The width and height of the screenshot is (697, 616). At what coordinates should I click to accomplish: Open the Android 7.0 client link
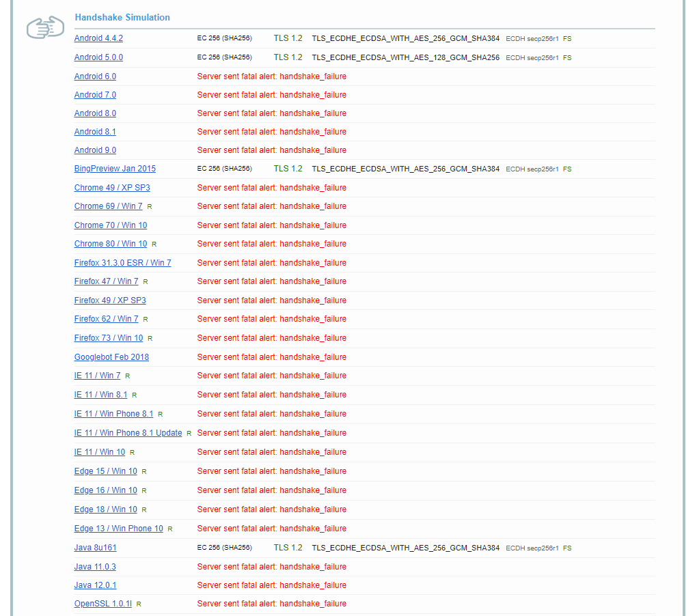pos(95,95)
